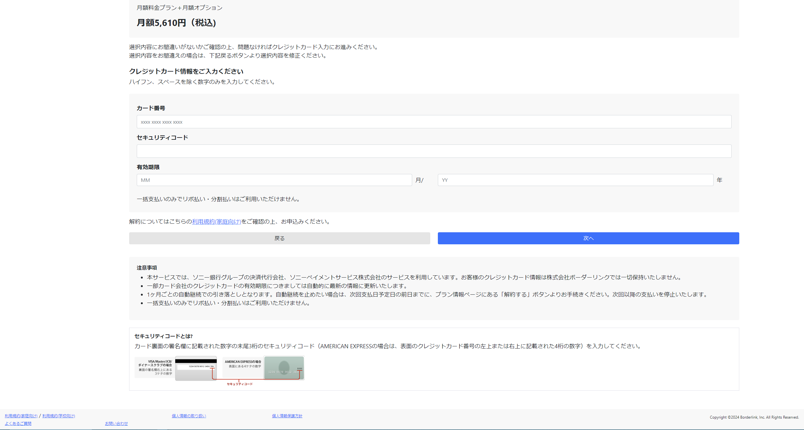Open the よくあるご質問 footer link

click(x=18, y=423)
